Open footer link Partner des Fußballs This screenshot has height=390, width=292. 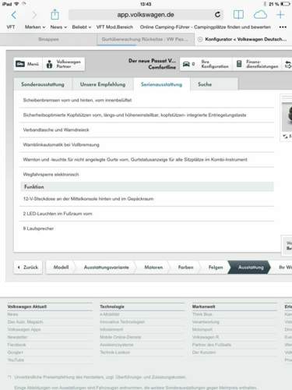click(x=212, y=345)
